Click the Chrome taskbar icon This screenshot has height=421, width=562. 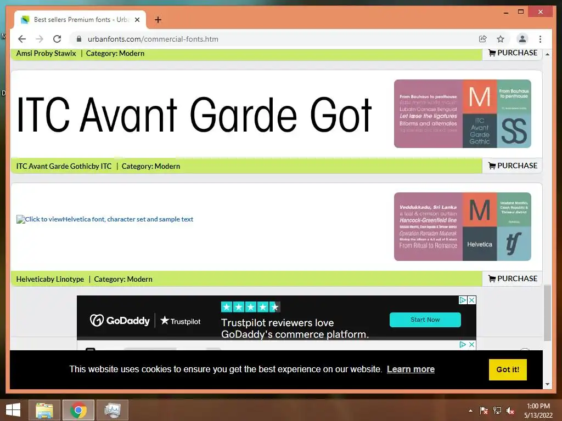(78, 410)
